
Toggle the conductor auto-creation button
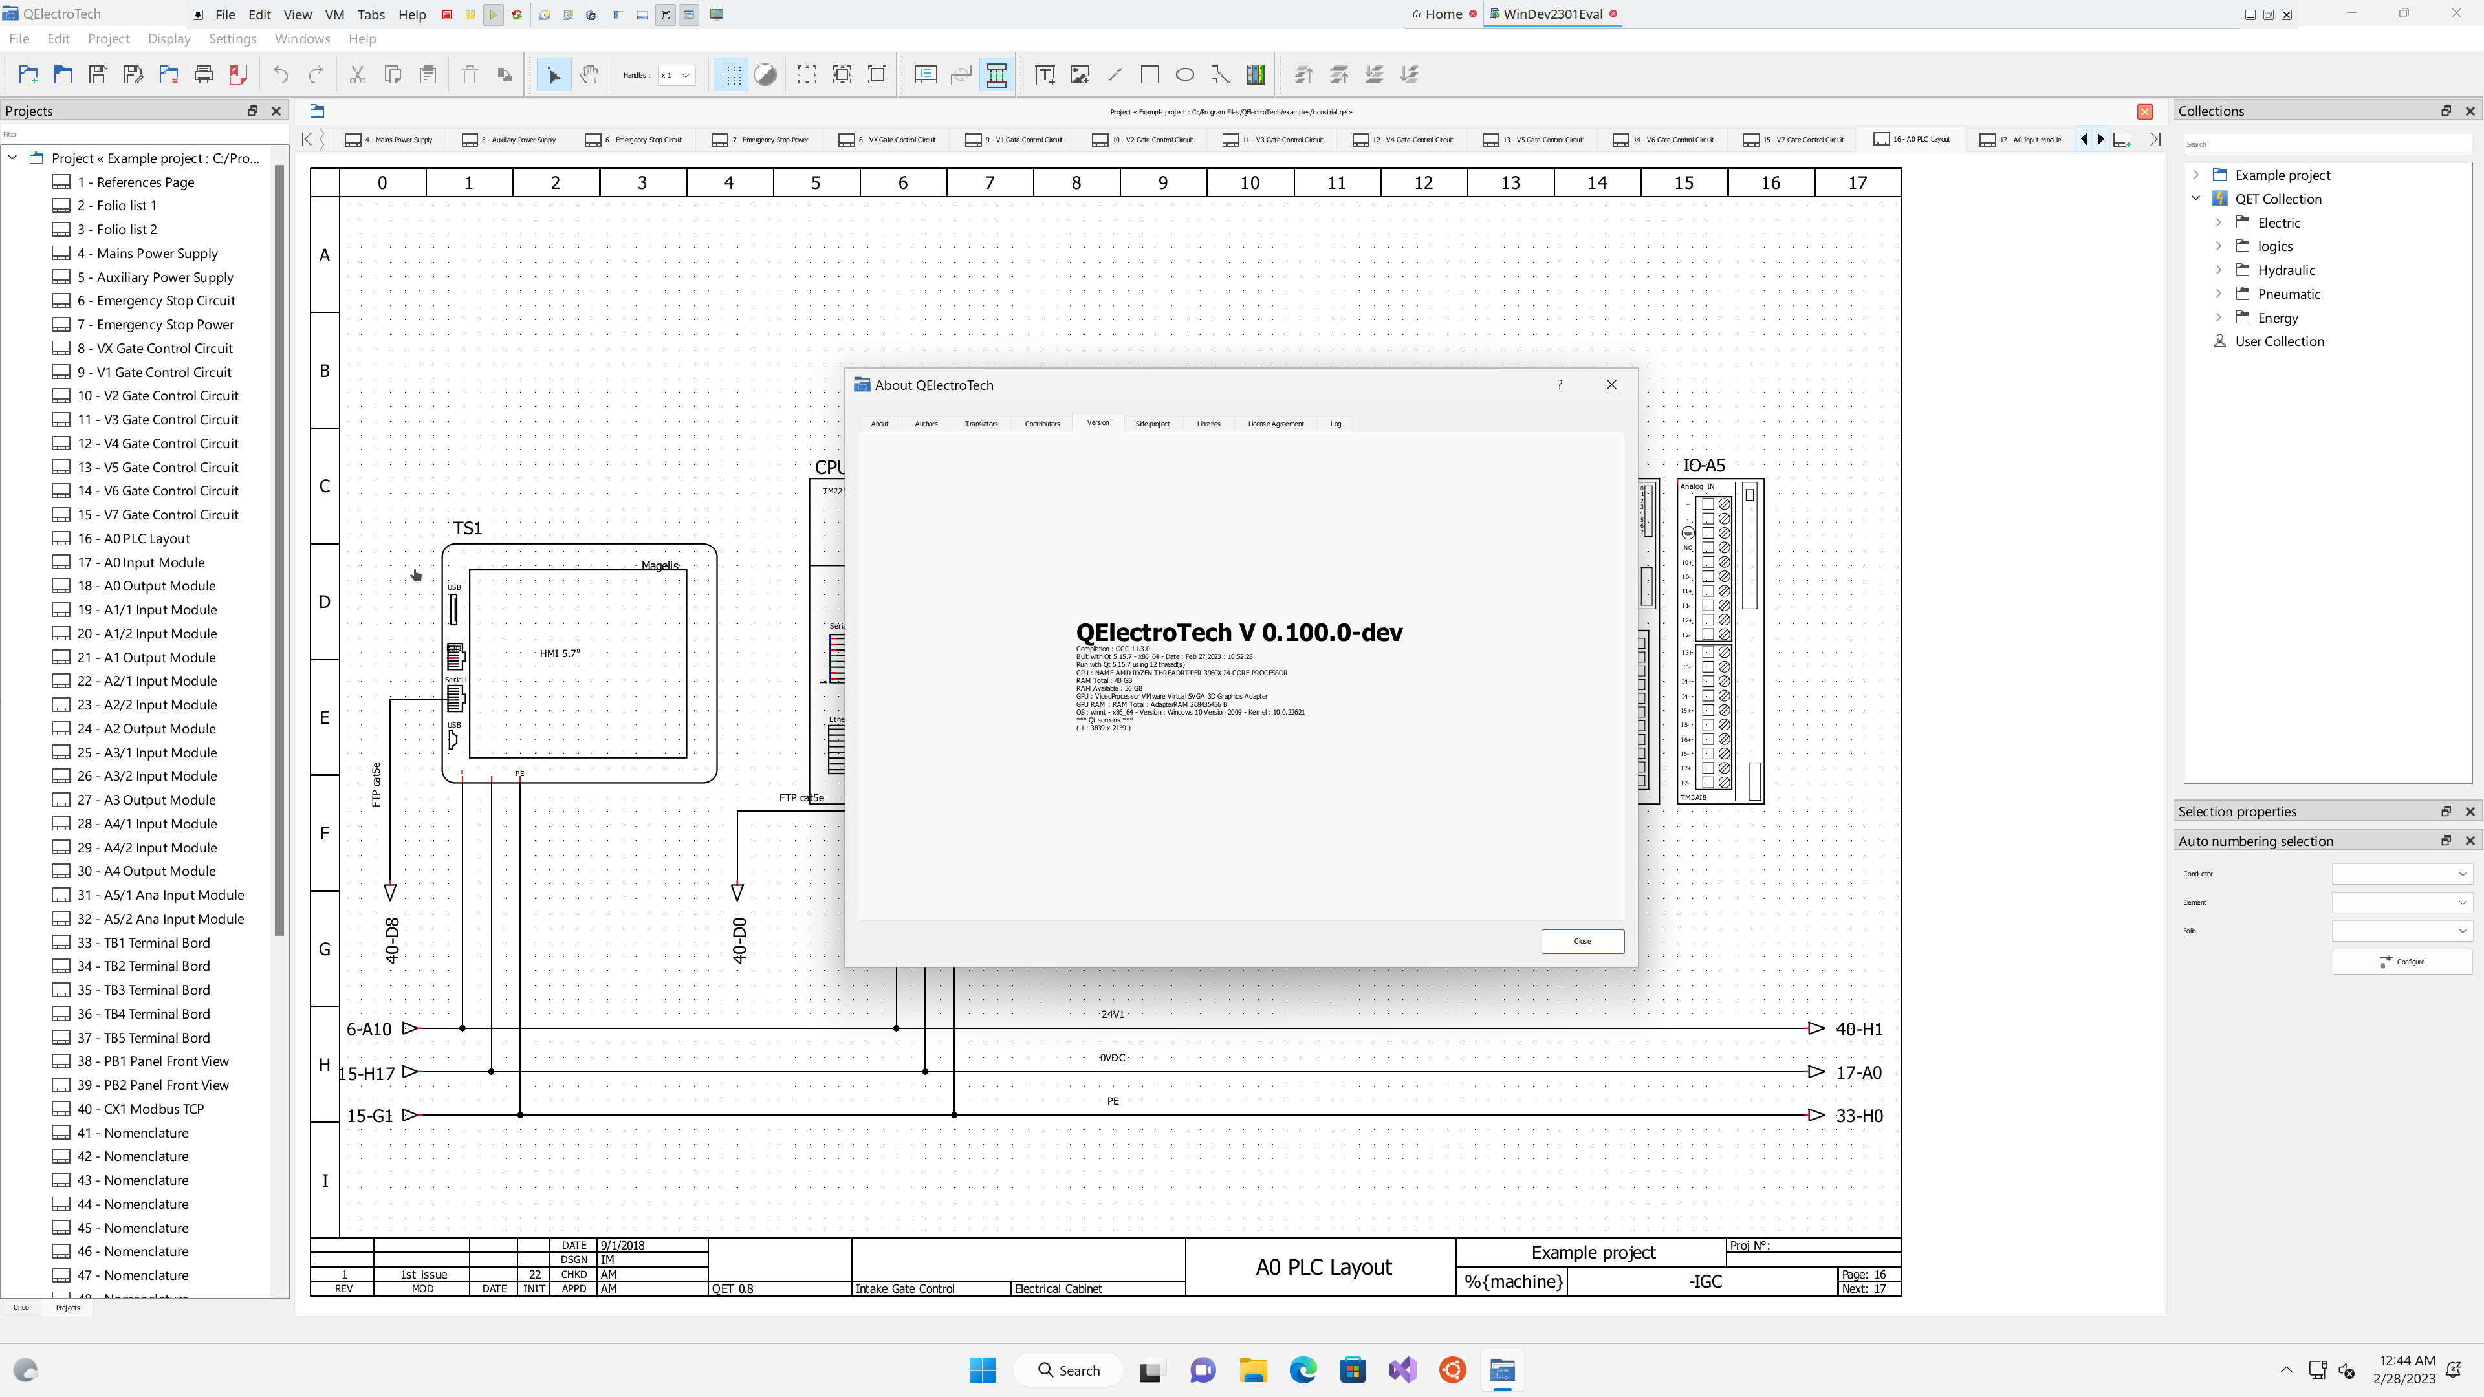[996, 74]
